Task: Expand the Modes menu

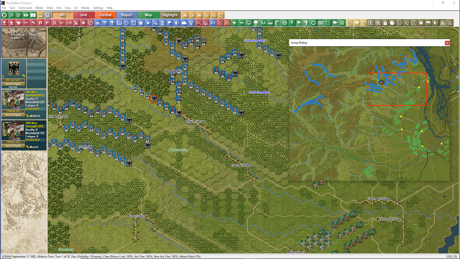Action: pyautogui.click(x=85, y=8)
